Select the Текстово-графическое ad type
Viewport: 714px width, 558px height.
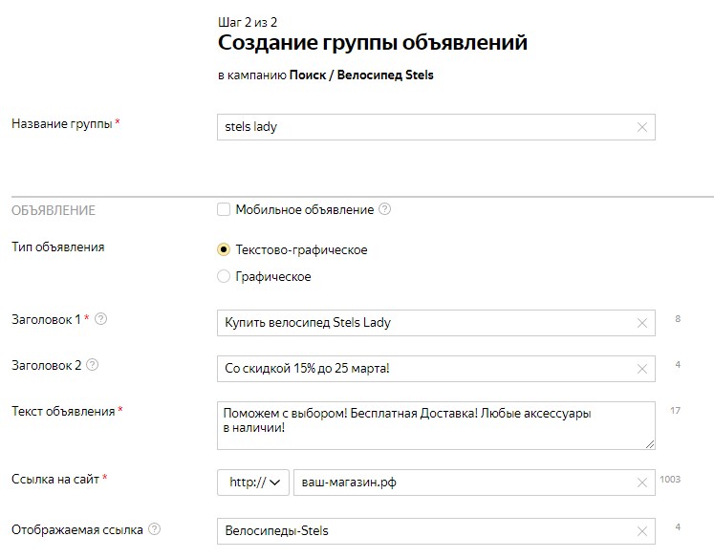pyautogui.click(x=224, y=250)
